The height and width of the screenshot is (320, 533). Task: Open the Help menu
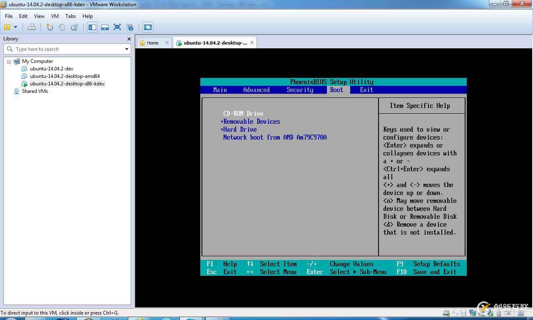[x=87, y=16]
